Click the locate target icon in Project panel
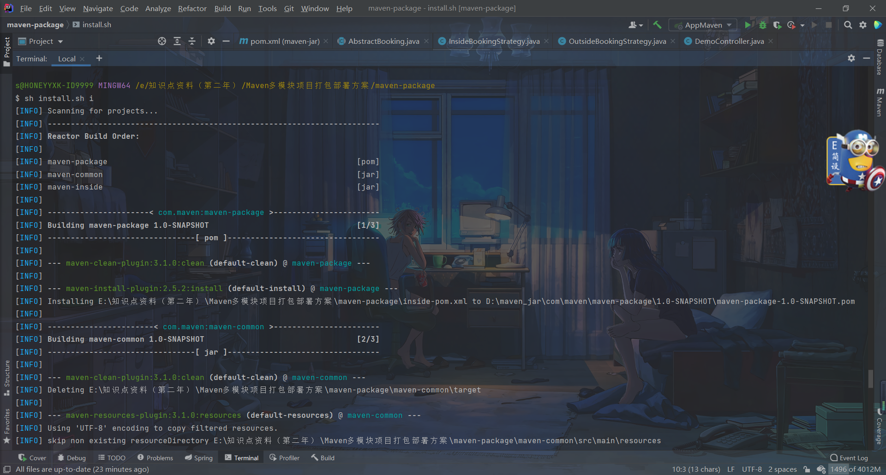Image resolution: width=886 pixels, height=475 pixels. click(x=162, y=41)
